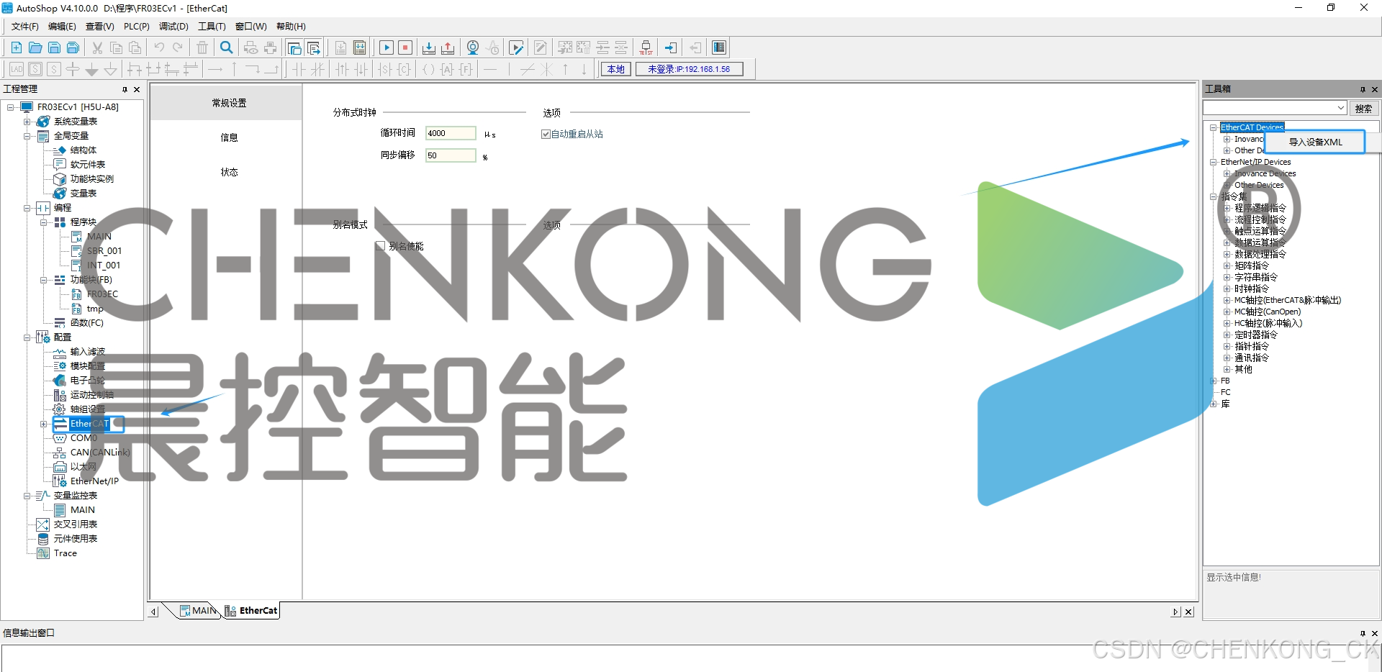
Task: Click the TEST communication icon
Action: click(x=646, y=47)
